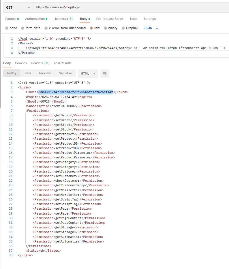Viewport: 229px width, 269px height.
Task: Click the setAutomatism permission line
Action: pos(68,242)
